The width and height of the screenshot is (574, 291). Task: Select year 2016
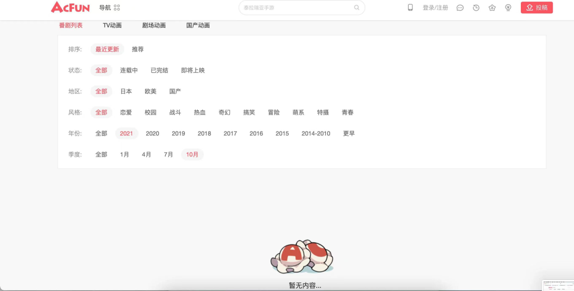[x=256, y=134]
